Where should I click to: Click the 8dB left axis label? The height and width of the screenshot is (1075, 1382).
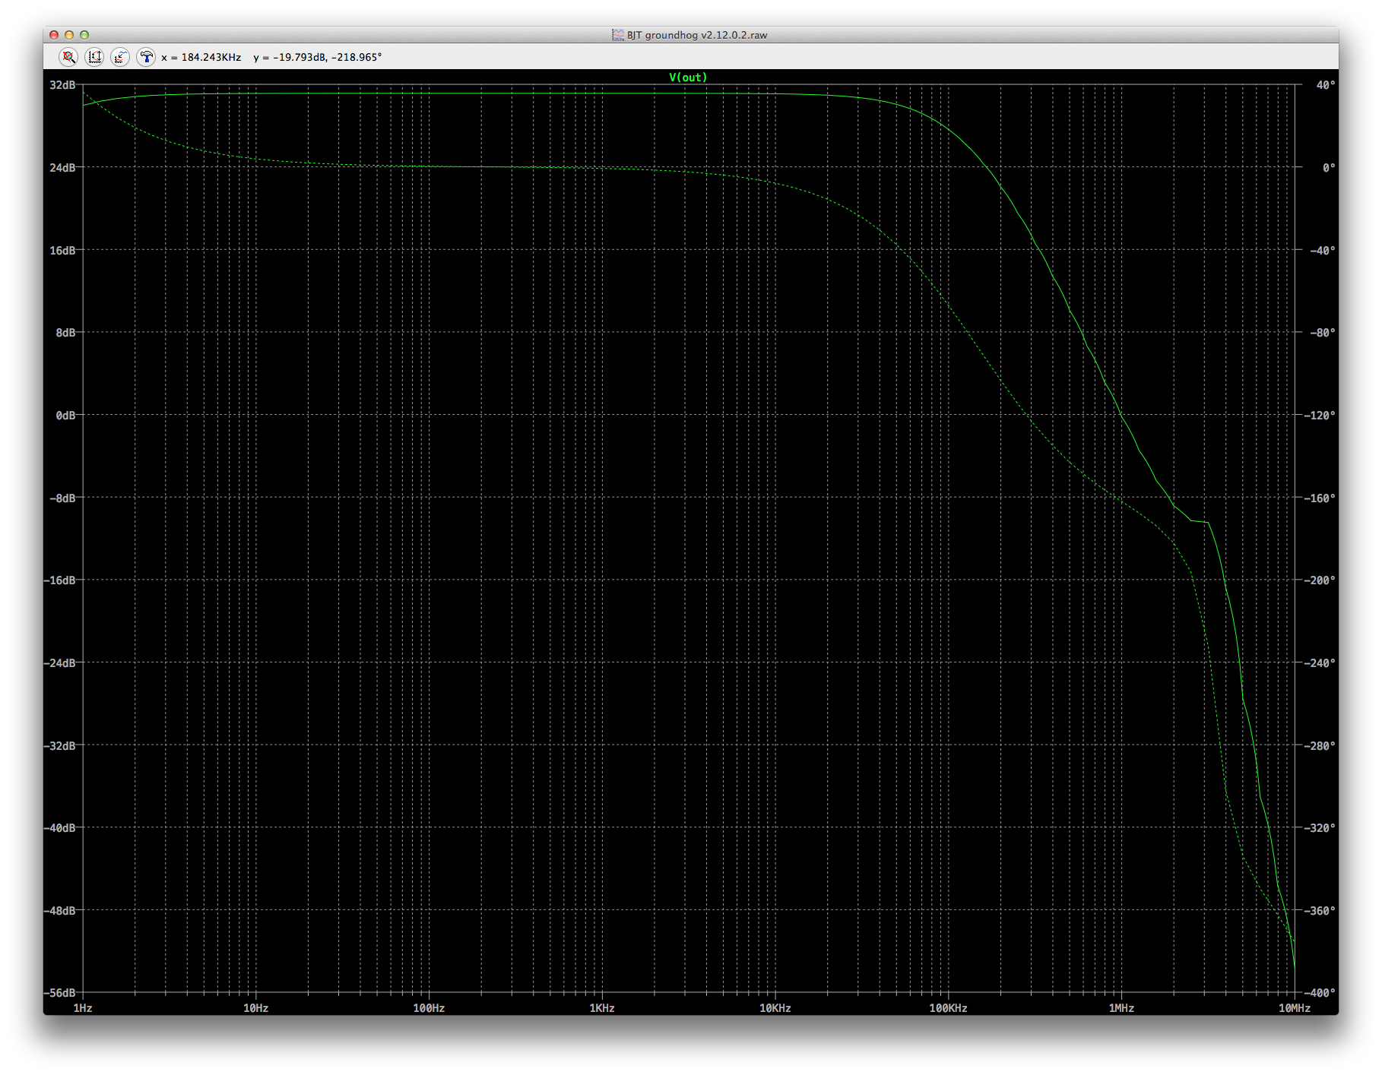(66, 333)
